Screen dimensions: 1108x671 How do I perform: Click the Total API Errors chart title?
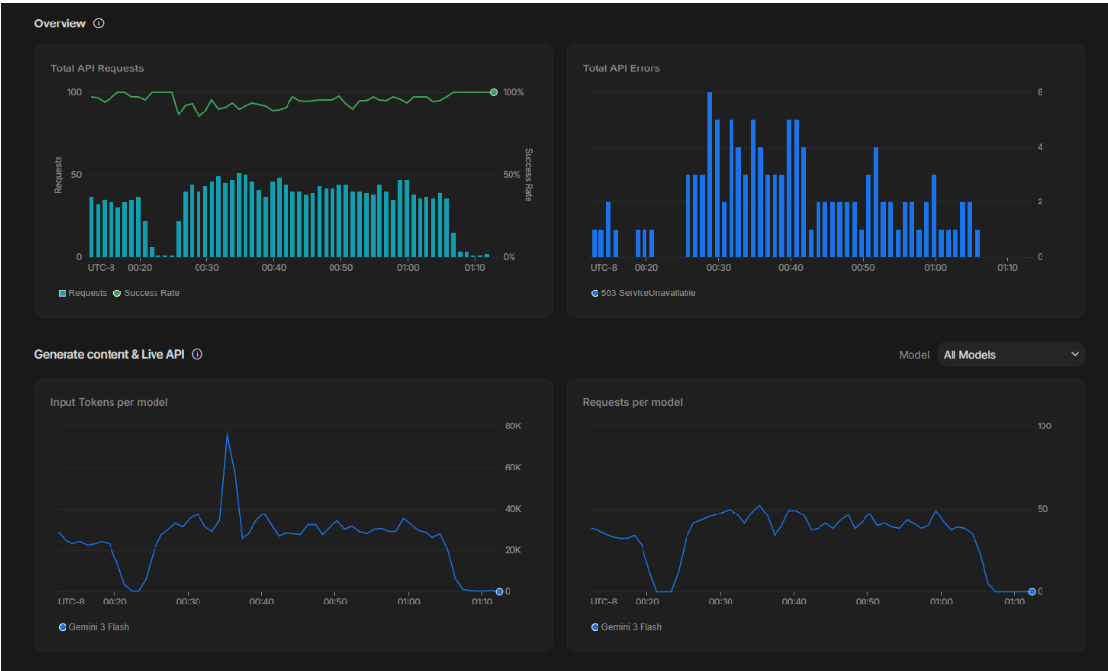pos(621,68)
